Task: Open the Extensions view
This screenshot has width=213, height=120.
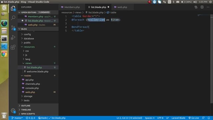Action: point(13,47)
